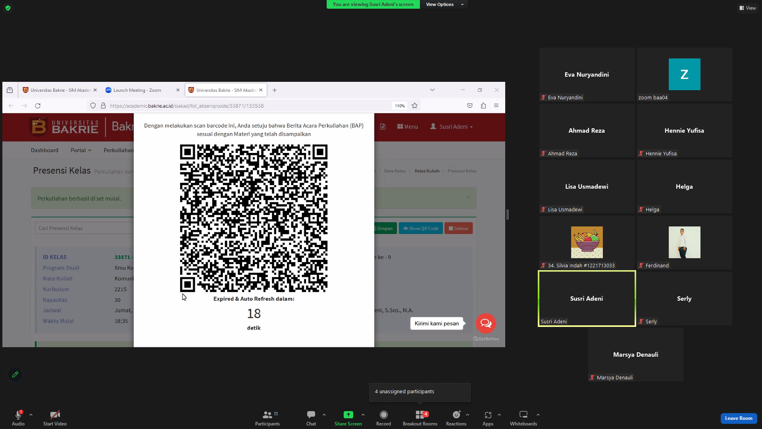Click the green encryption shield icon

(x=8, y=8)
